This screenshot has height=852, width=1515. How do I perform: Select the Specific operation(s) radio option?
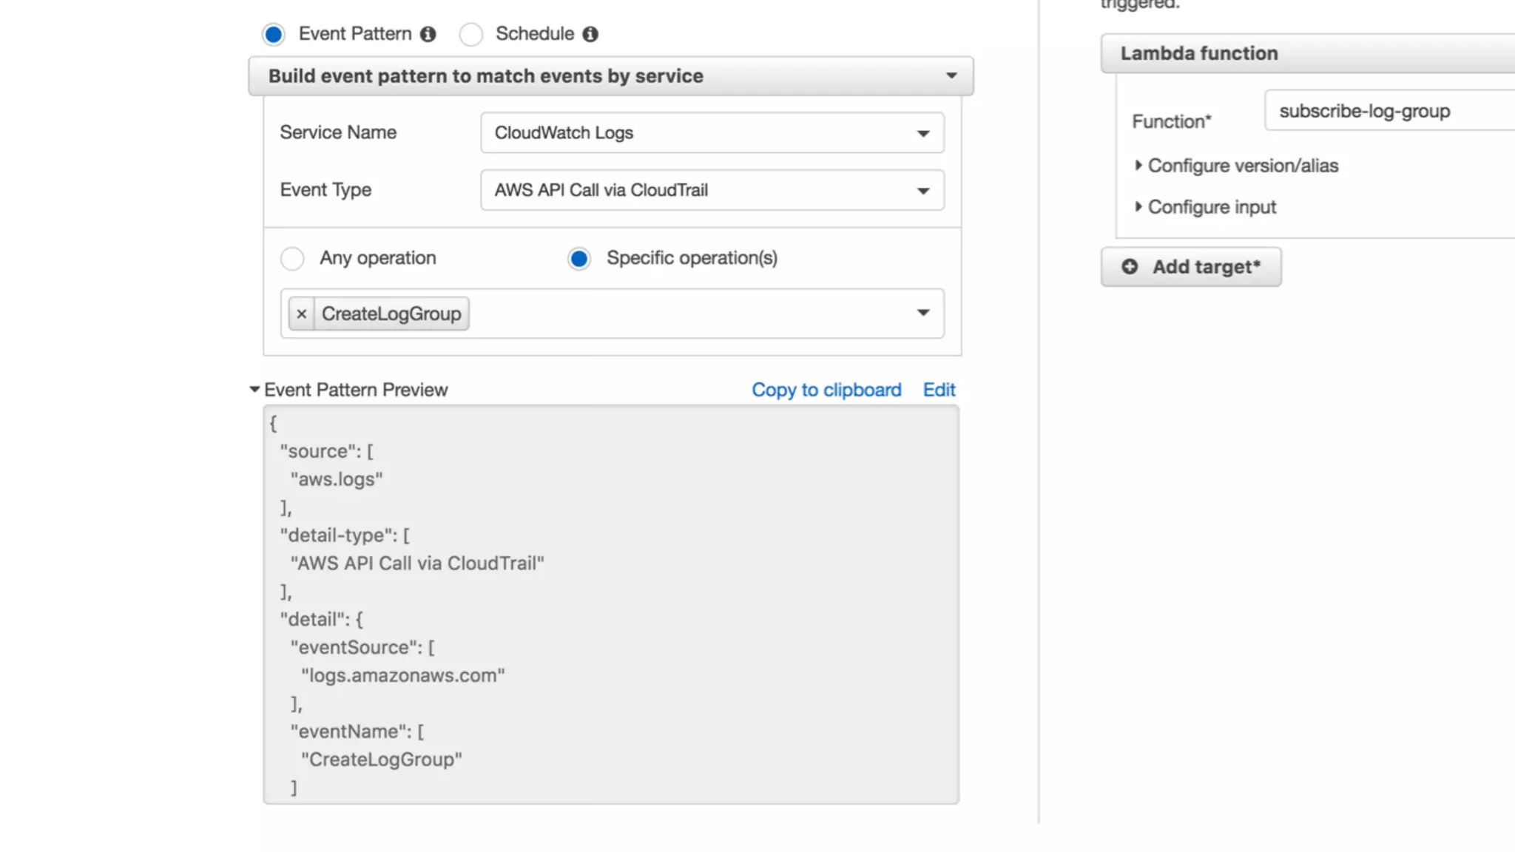click(x=579, y=258)
